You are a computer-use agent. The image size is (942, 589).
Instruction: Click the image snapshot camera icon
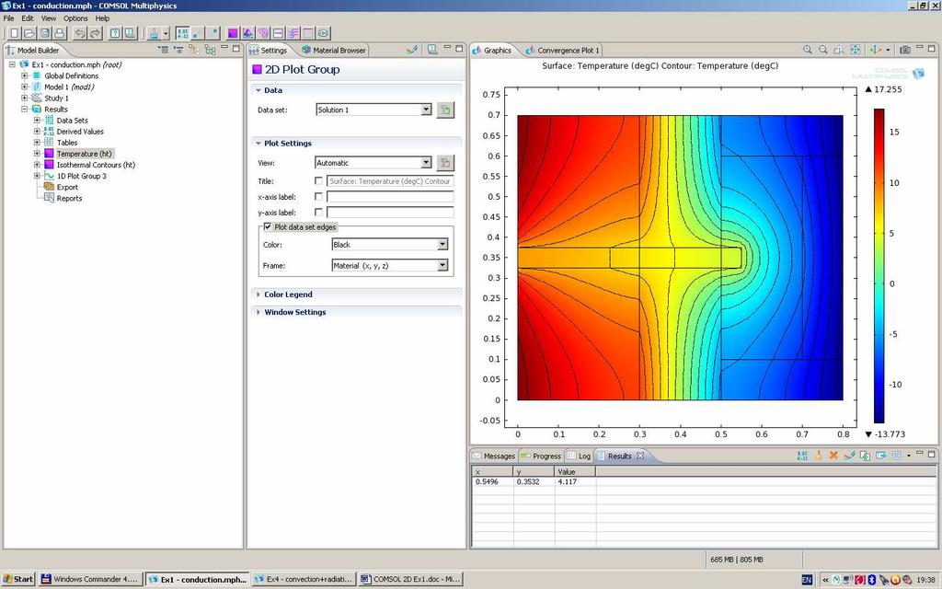905,50
